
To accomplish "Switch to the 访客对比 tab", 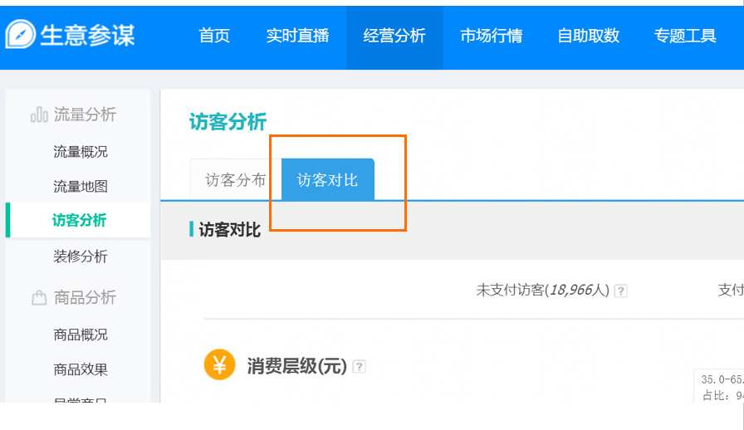I will pyautogui.click(x=328, y=180).
